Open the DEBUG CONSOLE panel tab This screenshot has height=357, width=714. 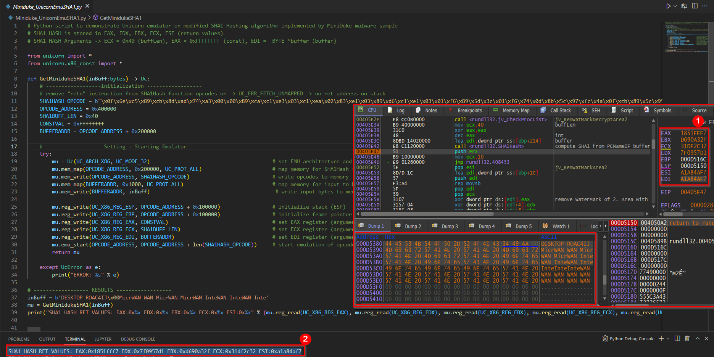pyautogui.click(x=138, y=339)
